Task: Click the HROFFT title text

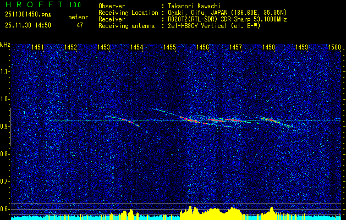Action: [x=34, y=4]
